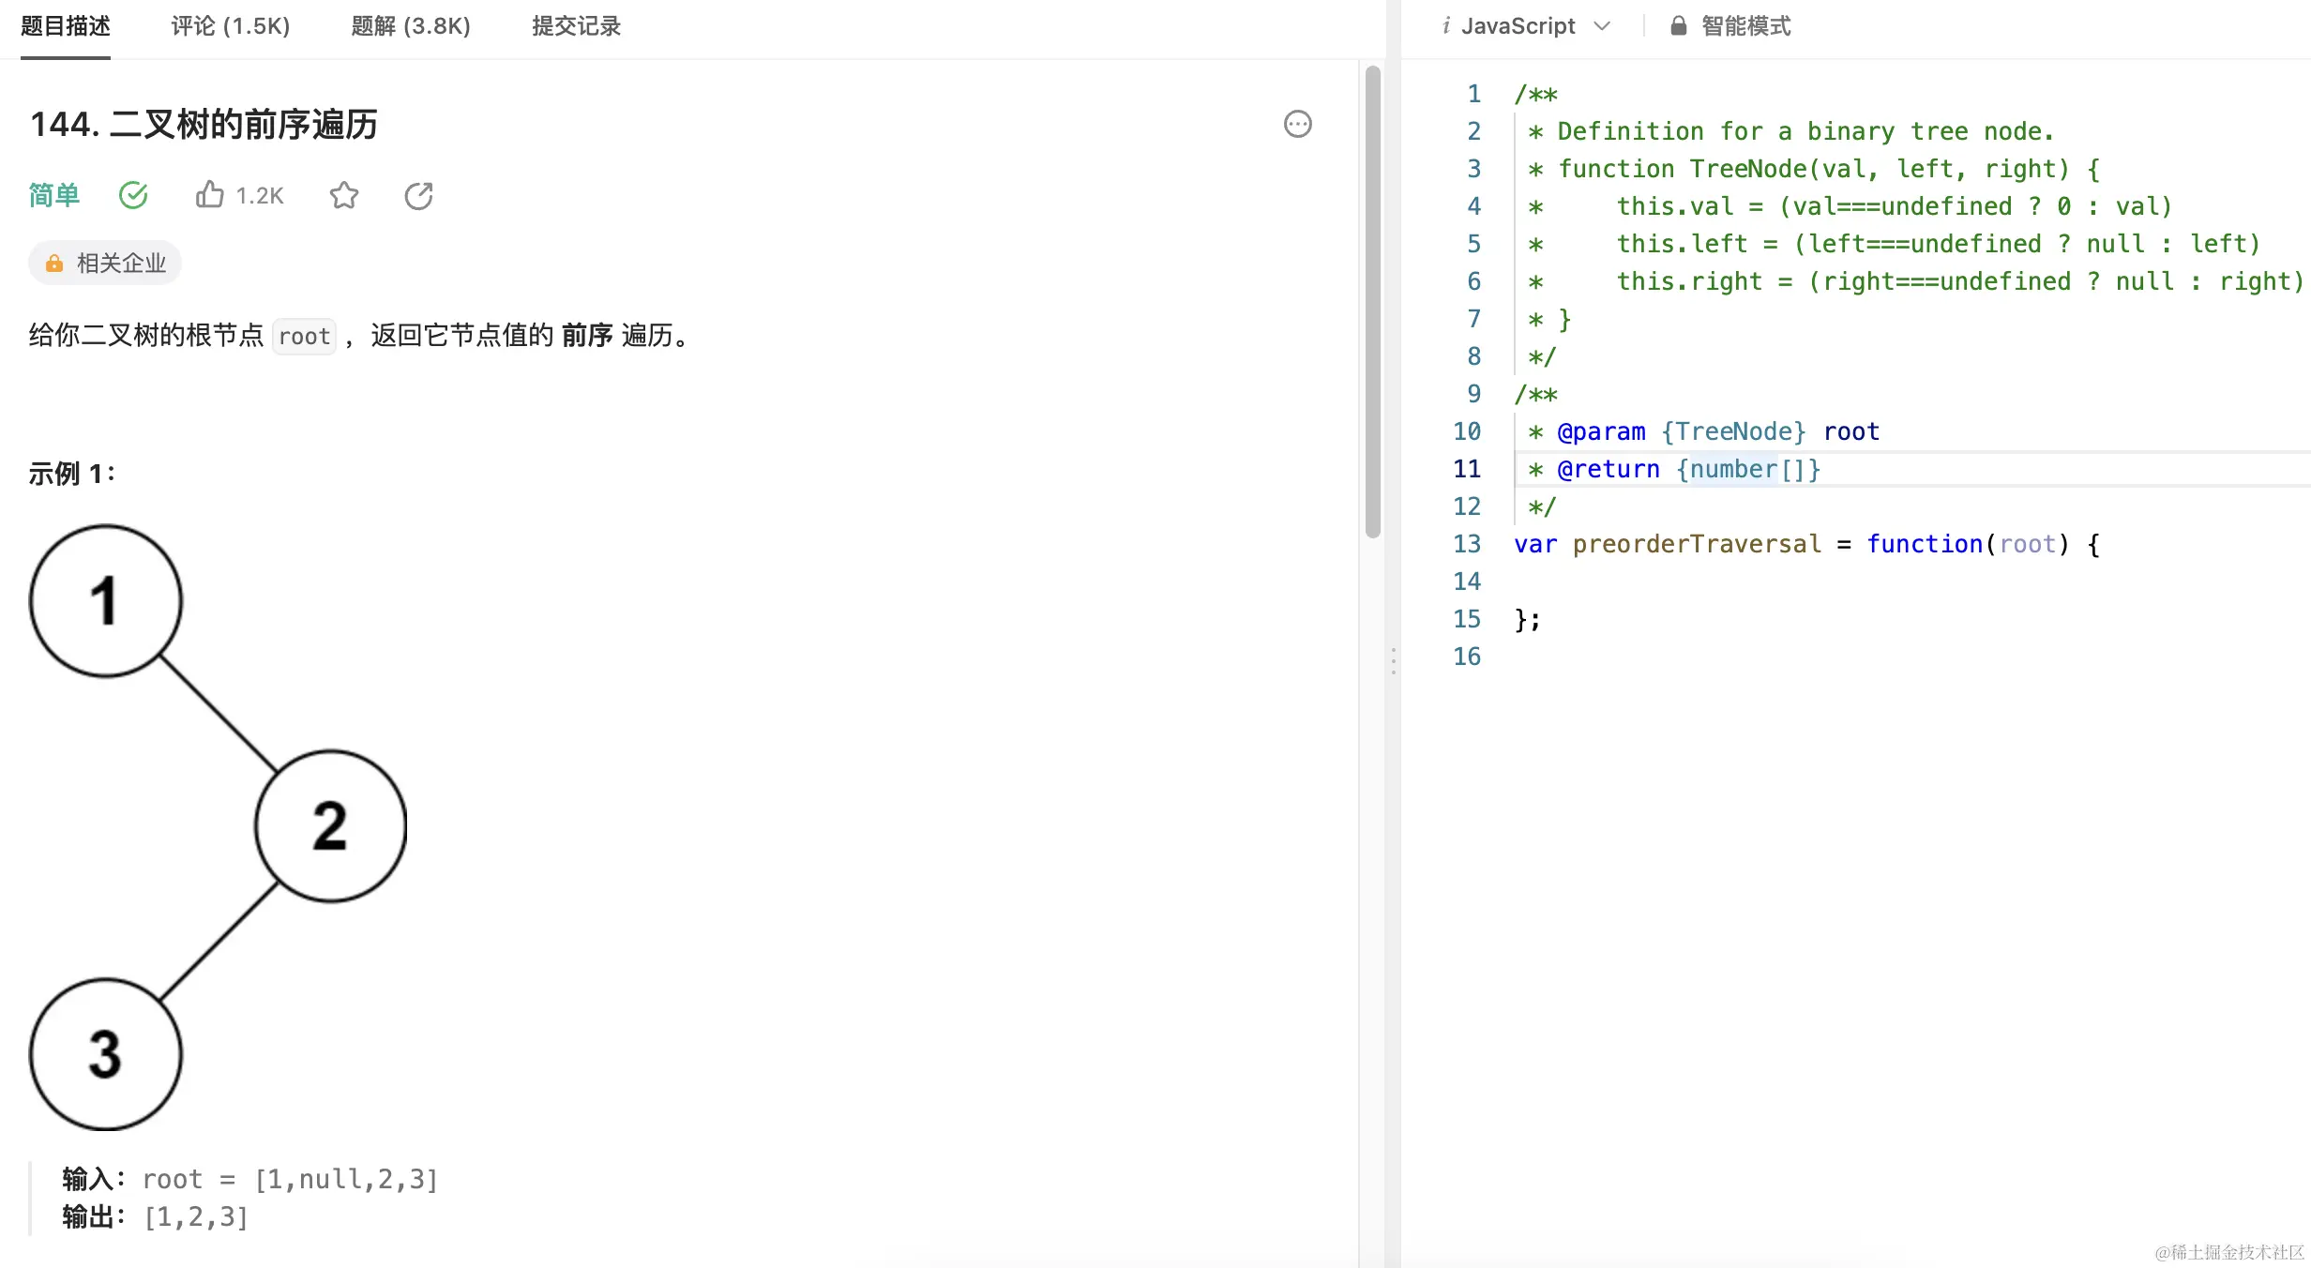Toggle the 智能模式 editor mode
This screenshot has width=2311, height=1268.
tap(1745, 26)
